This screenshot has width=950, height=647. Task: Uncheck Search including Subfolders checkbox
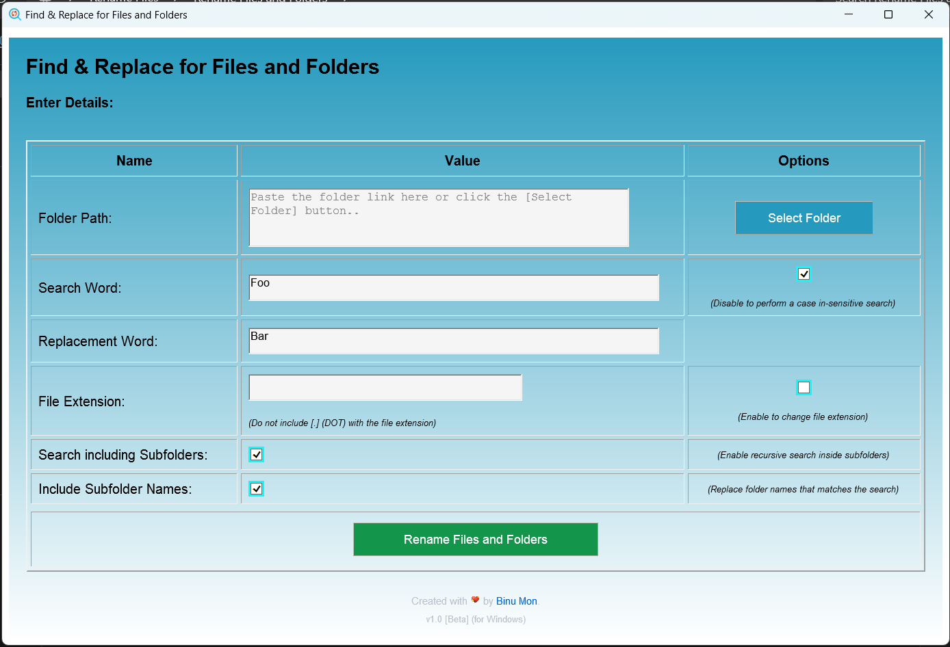(x=256, y=454)
